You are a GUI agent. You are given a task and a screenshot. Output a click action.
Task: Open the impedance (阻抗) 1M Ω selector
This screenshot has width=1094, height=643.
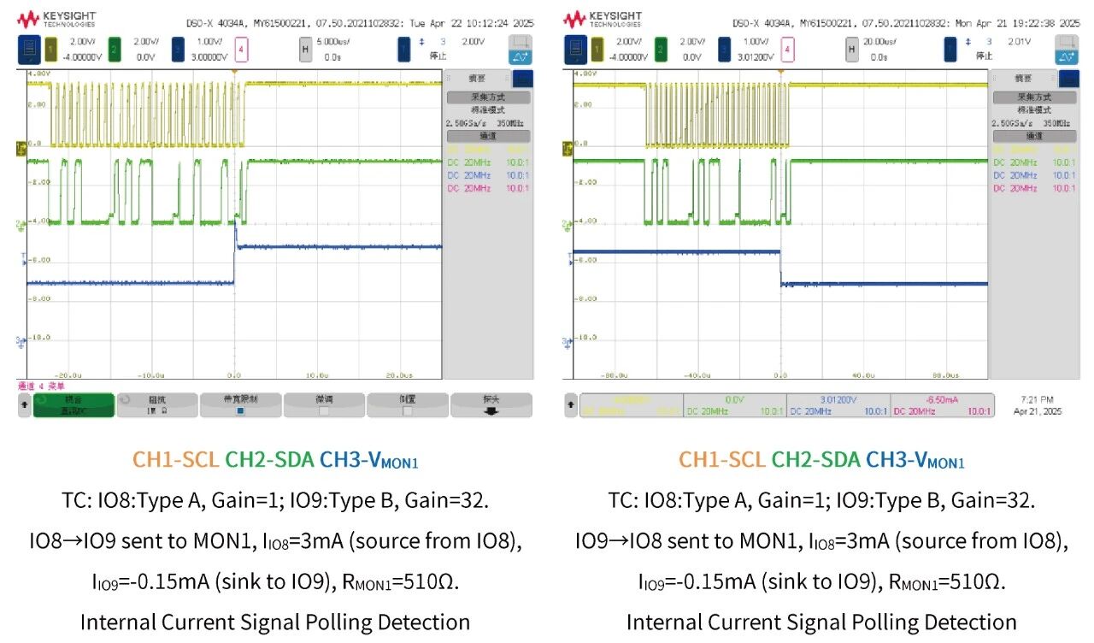[156, 405]
